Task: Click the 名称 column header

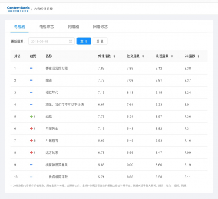Action: [49, 56]
